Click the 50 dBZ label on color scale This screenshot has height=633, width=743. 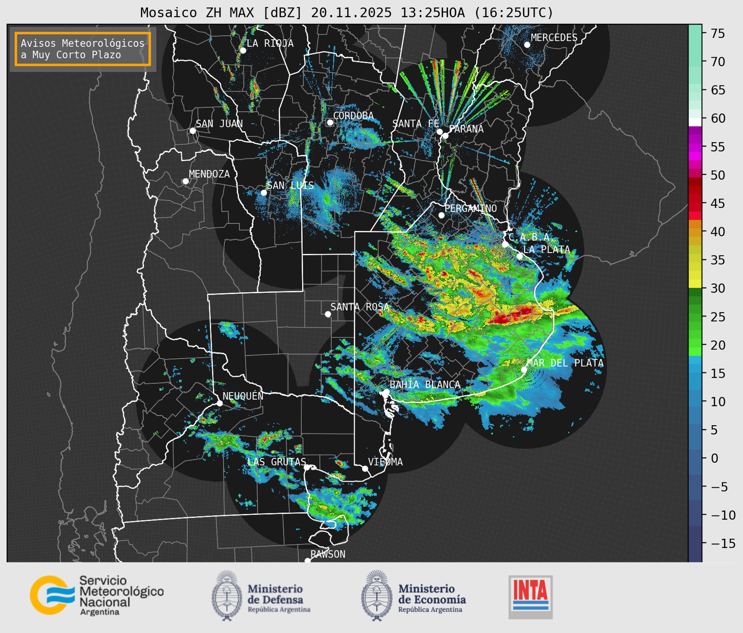(717, 175)
